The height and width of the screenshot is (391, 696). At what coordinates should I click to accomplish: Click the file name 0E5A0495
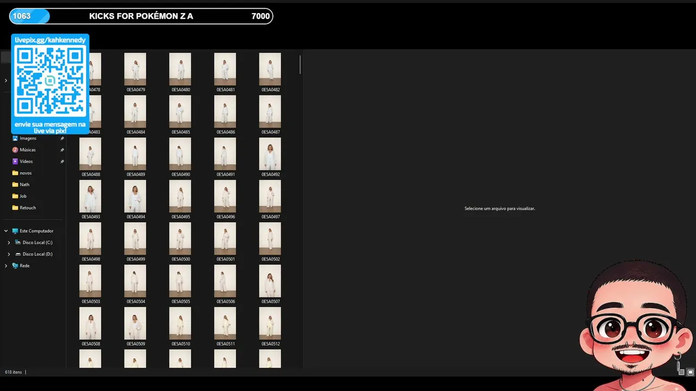[181, 217]
